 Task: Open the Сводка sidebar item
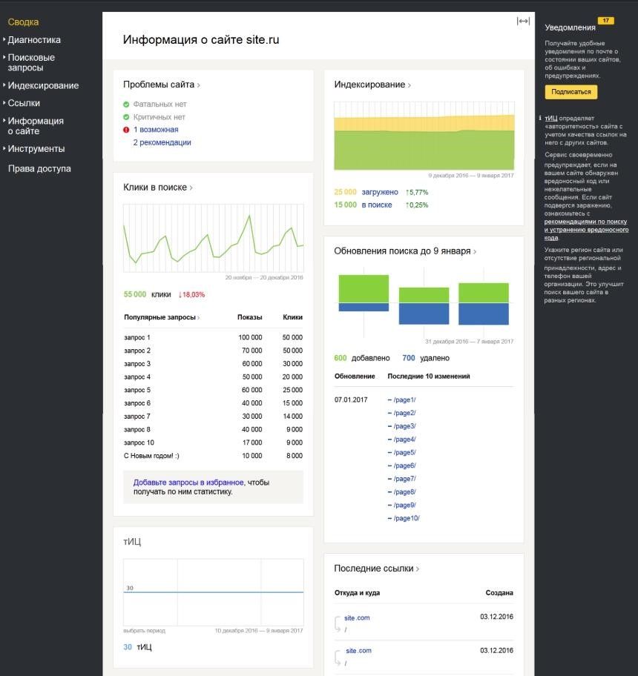click(23, 22)
